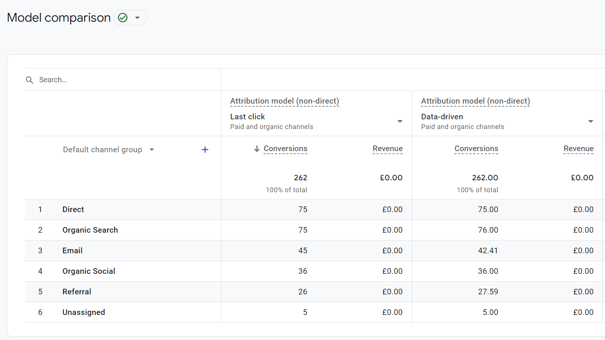Sort by Last click Conversions column

285,148
